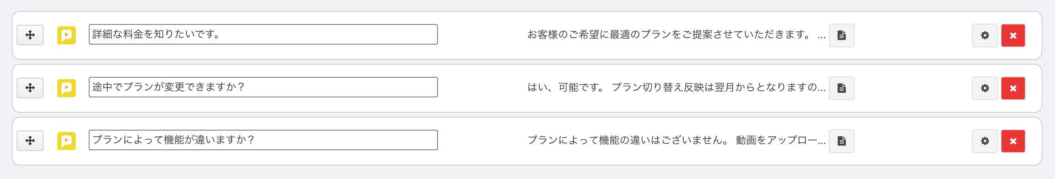The height and width of the screenshot is (179, 1055).
Task: Focus the 途中でプランが変更できますか text field
Action: coord(263,87)
